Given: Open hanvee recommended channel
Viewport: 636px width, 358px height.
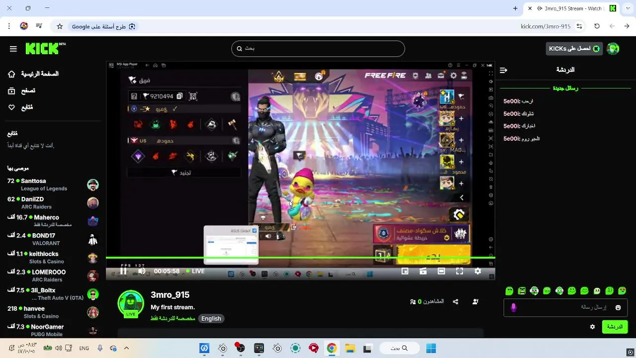Looking at the screenshot, I should (53, 312).
